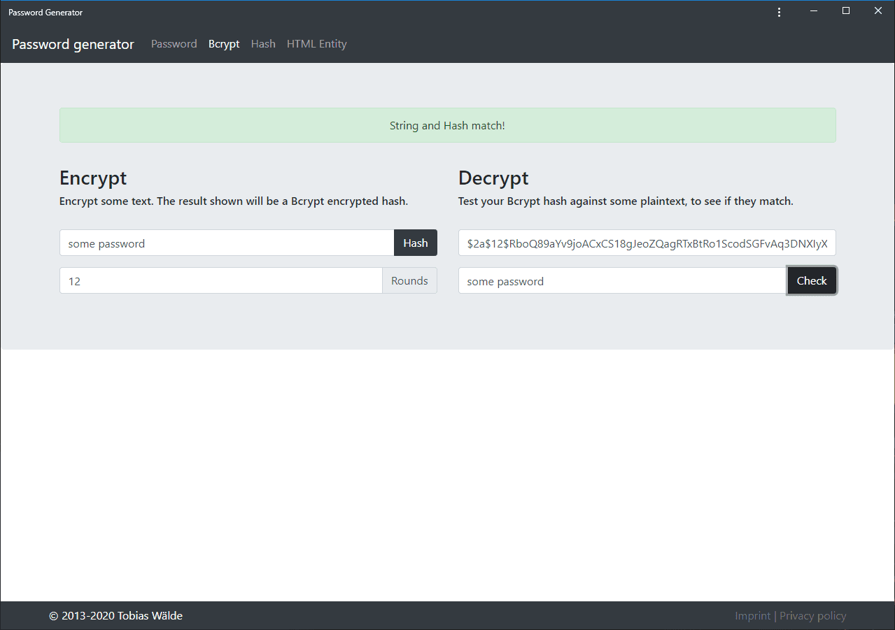The width and height of the screenshot is (895, 630).
Task: Focus the Bcrypt hash input field
Action: [647, 243]
